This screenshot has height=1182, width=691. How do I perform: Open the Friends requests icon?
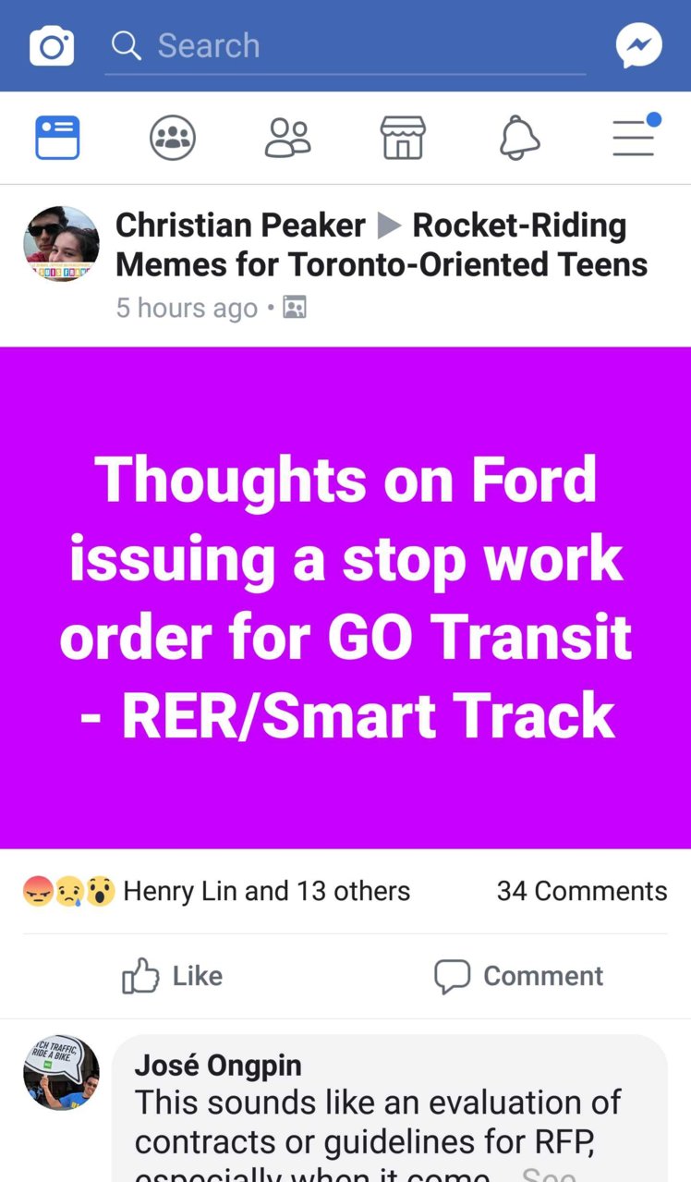(287, 139)
